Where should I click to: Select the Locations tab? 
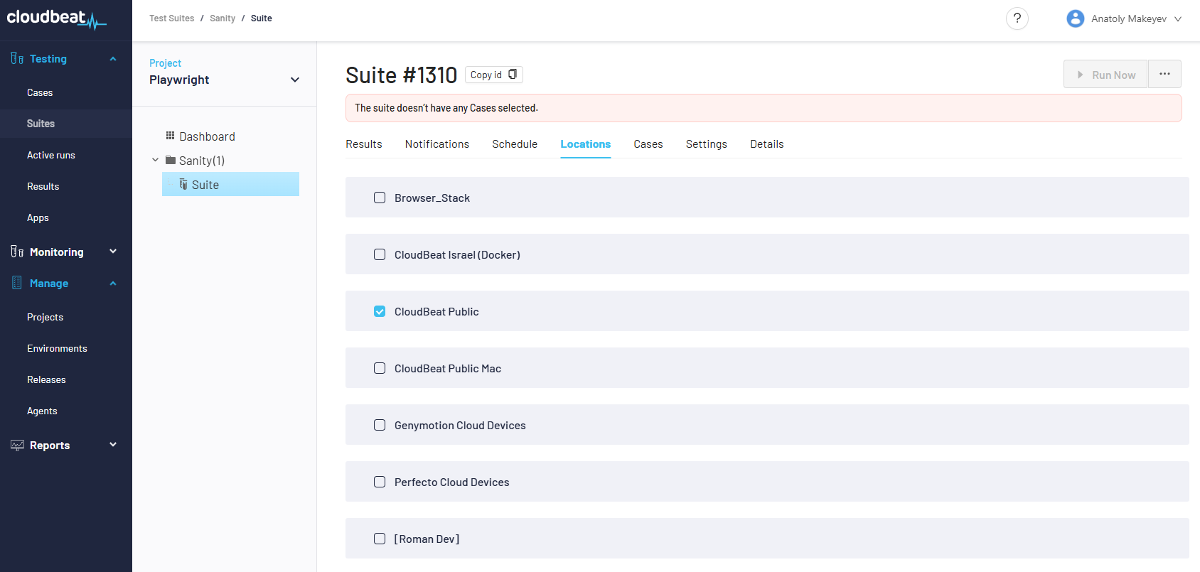586,144
